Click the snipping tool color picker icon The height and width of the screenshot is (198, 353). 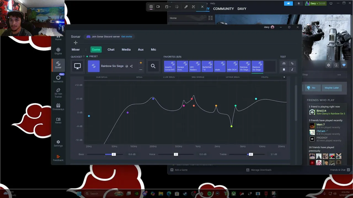coord(186,7)
